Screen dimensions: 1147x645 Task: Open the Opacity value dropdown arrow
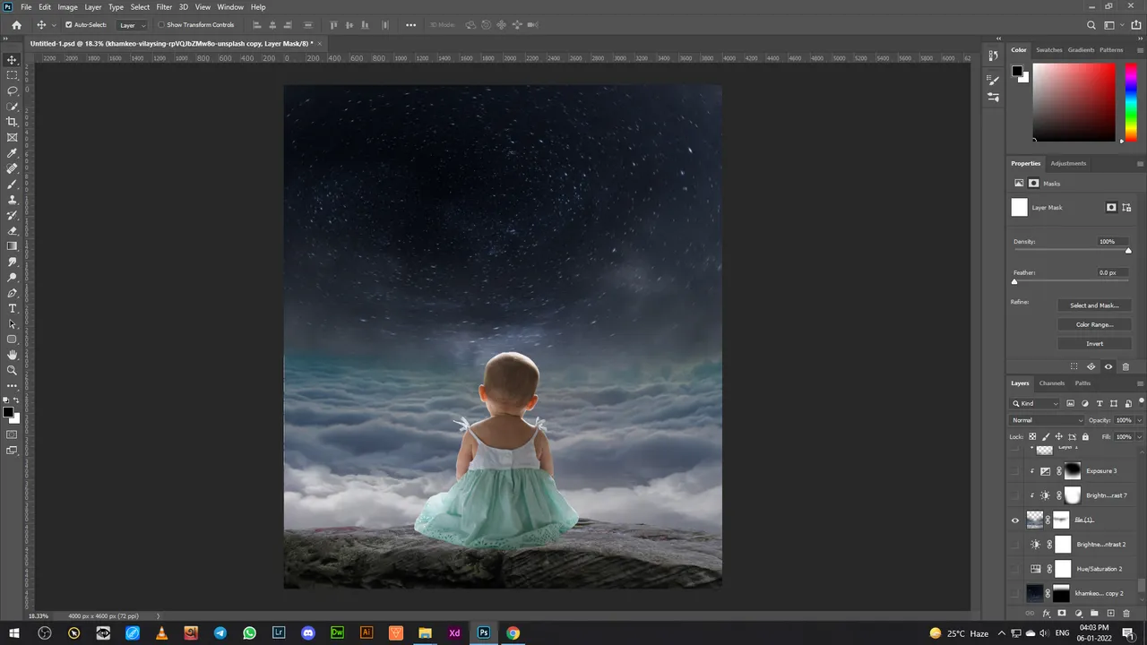pyautogui.click(x=1139, y=420)
